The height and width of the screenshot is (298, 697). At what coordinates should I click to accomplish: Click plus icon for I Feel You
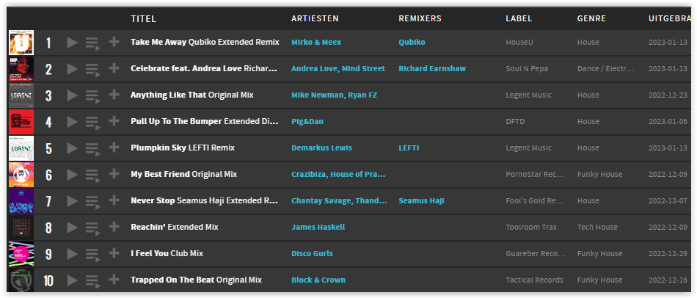(x=114, y=253)
